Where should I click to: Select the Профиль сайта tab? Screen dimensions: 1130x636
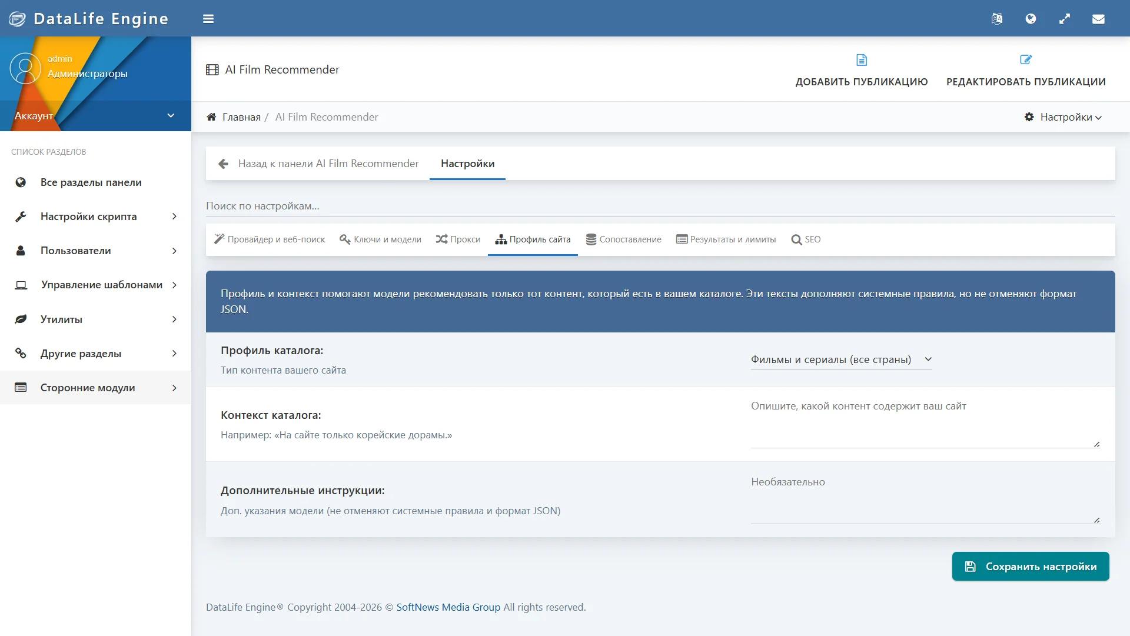[x=533, y=239]
